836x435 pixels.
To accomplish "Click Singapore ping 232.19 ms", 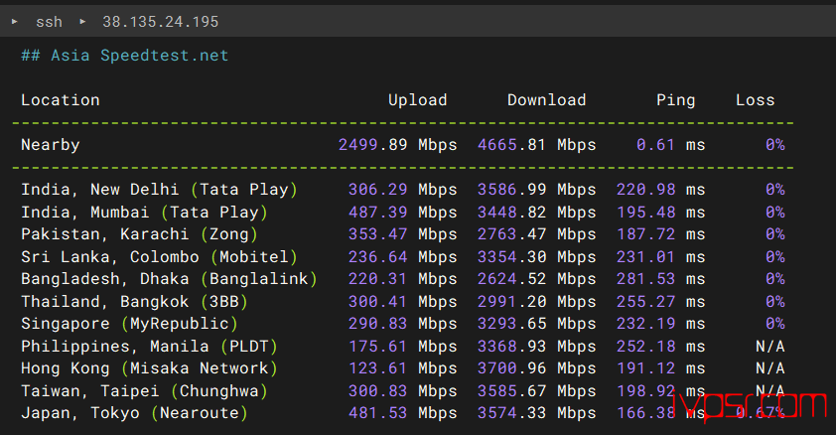I will (660, 324).
